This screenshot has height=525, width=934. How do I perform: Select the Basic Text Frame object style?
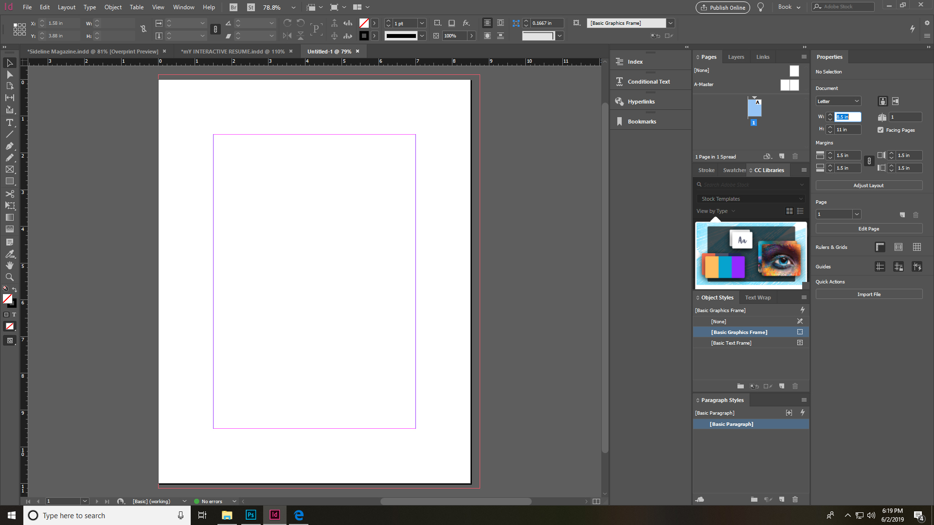tap(731, 343)
